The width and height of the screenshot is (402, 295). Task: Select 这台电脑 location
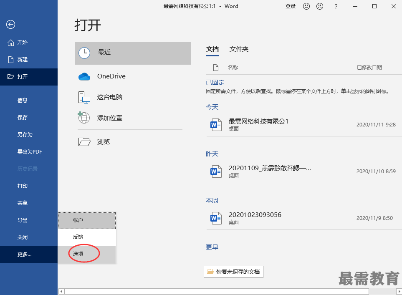[133, 97]
